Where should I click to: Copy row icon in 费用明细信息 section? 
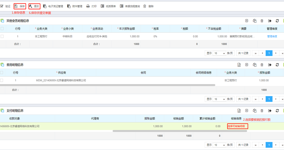(254, 65)
